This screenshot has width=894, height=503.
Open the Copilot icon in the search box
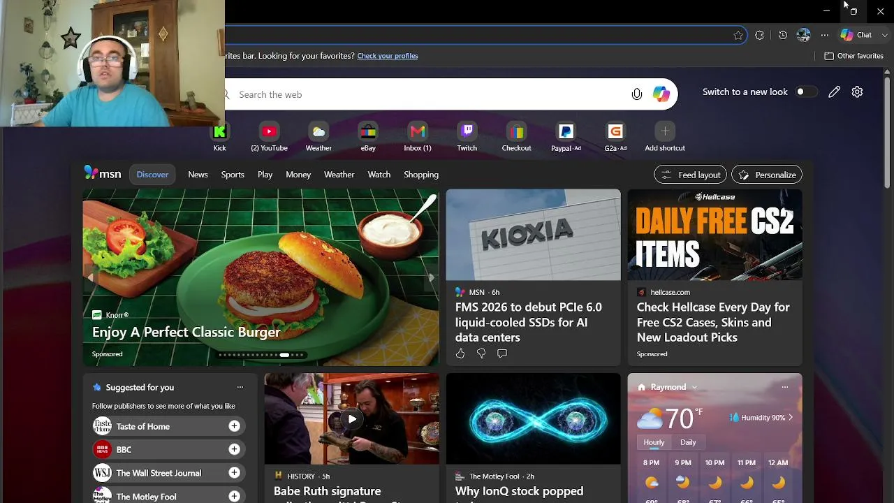click(661, 94)
